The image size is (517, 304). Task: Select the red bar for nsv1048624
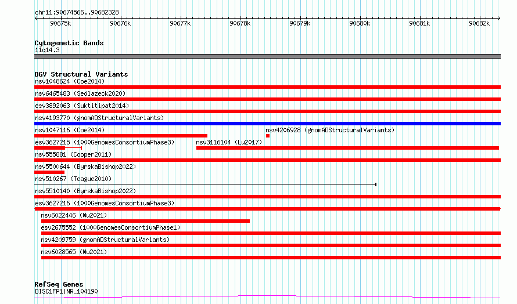click(x=267, y=87)
